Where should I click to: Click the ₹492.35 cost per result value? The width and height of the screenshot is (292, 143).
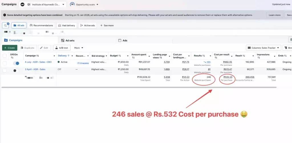point(228,62)
